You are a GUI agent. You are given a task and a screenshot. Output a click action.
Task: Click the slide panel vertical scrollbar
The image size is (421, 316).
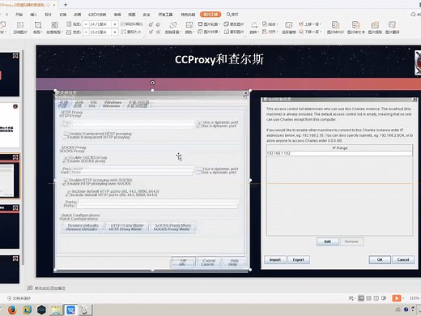[x=23, y=156]
